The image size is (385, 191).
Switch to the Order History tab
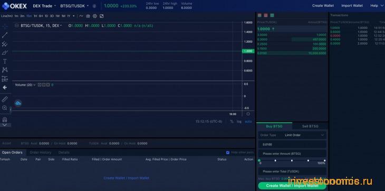click(41, 153)
